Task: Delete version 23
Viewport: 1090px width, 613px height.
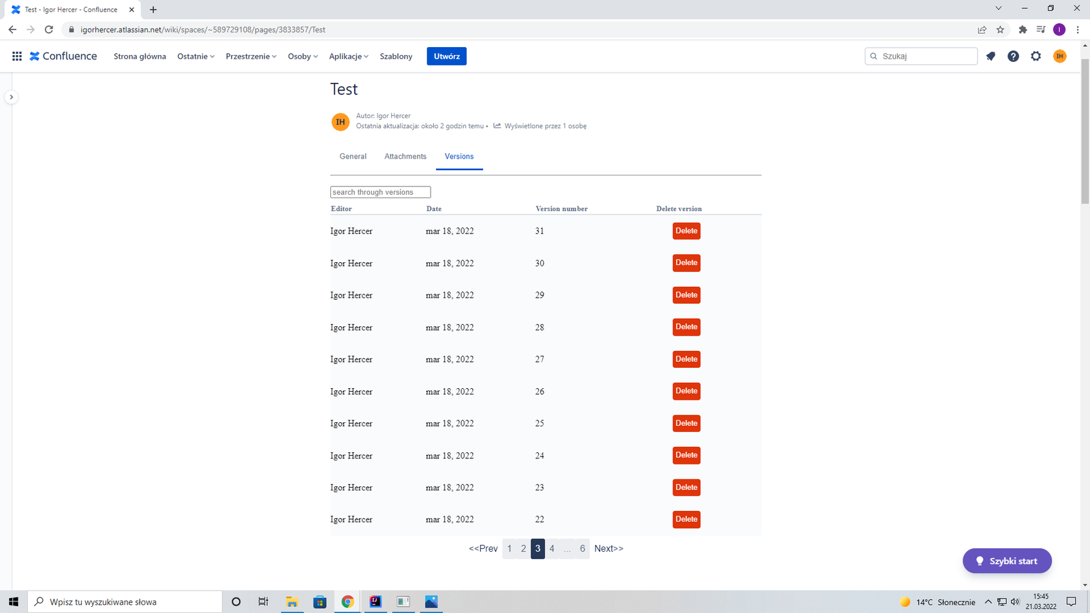Action: [686, 487]
